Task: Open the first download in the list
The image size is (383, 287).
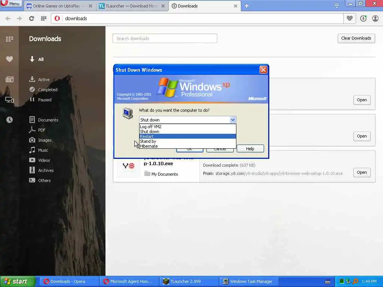Action: click(x=362, y=100)
